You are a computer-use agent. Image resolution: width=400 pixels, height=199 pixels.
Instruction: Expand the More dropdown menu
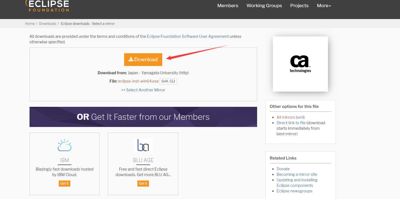324,6
